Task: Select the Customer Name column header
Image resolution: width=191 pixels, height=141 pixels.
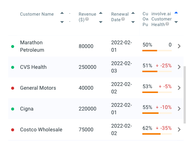Action: click(37, 14)
